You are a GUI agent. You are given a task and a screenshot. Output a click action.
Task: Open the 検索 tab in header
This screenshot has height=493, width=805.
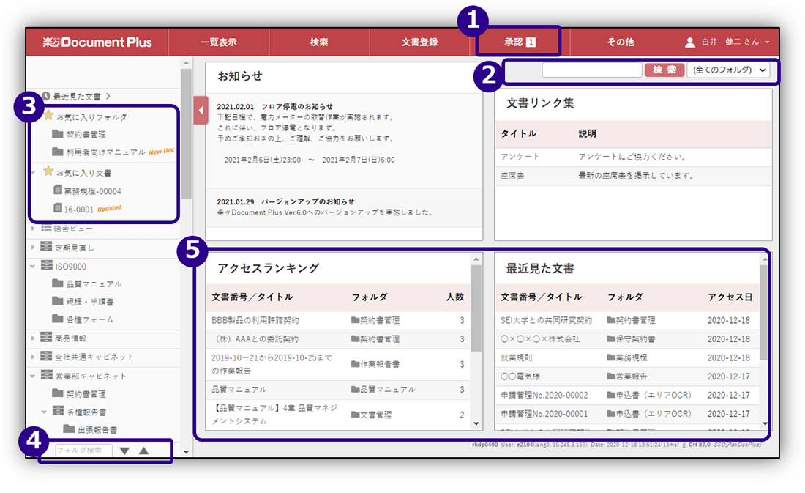click(x=319, y=42)
